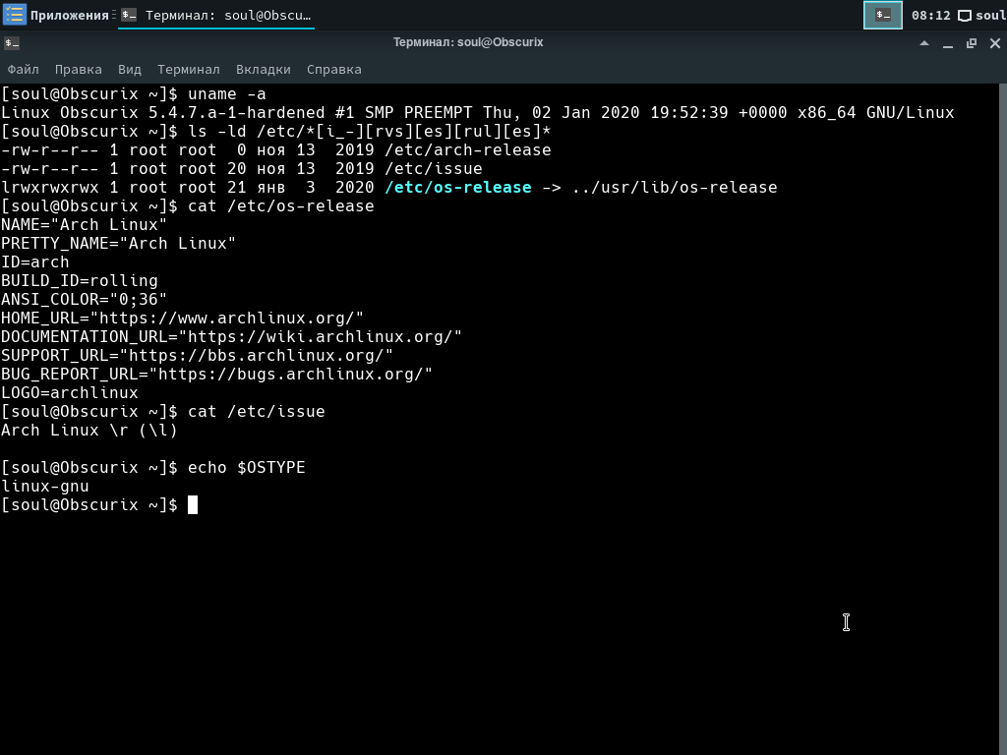Click the uname -a command text
The height and width of the screenshot is (755, 1007).
pyautogui.click(x=227, y=94)
